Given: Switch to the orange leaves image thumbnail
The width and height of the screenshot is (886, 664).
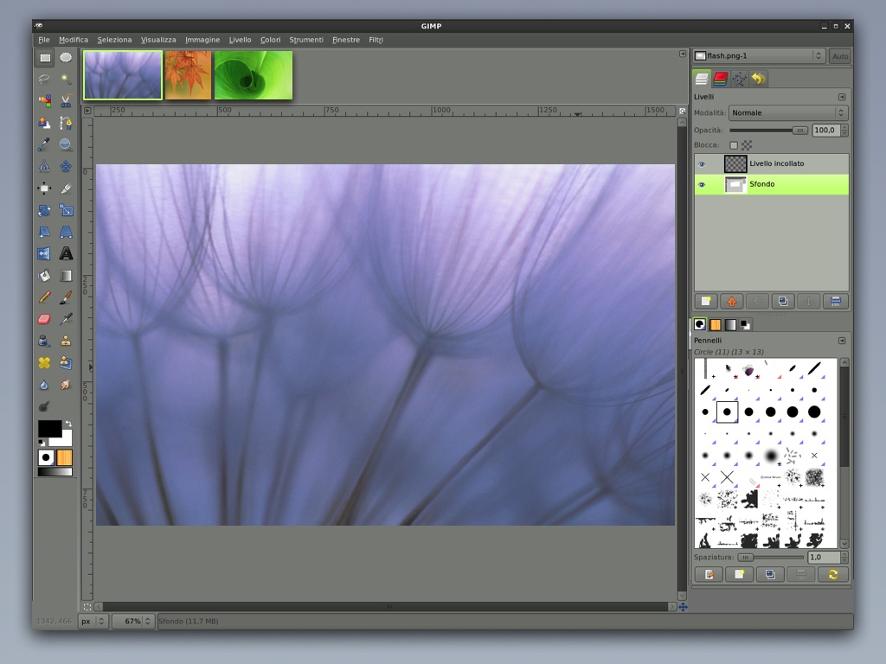Looking at the screenshot, I should click(x=188, y=74).
